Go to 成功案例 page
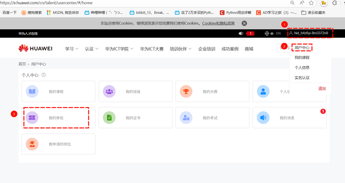Screen dimensions: 345x183 (230, 49)
